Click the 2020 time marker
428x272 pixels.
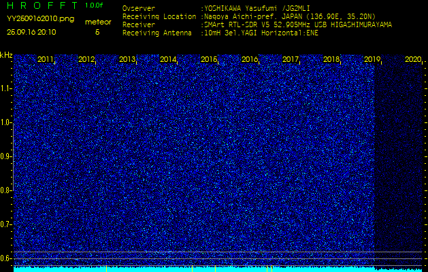pos(413,59)
